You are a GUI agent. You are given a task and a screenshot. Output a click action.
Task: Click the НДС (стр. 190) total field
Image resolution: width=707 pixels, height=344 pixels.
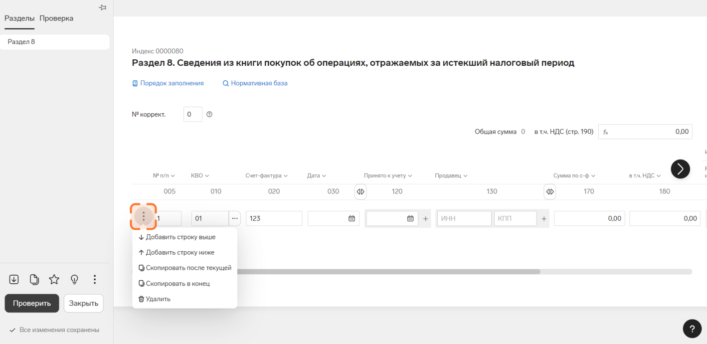click(645, 132)
